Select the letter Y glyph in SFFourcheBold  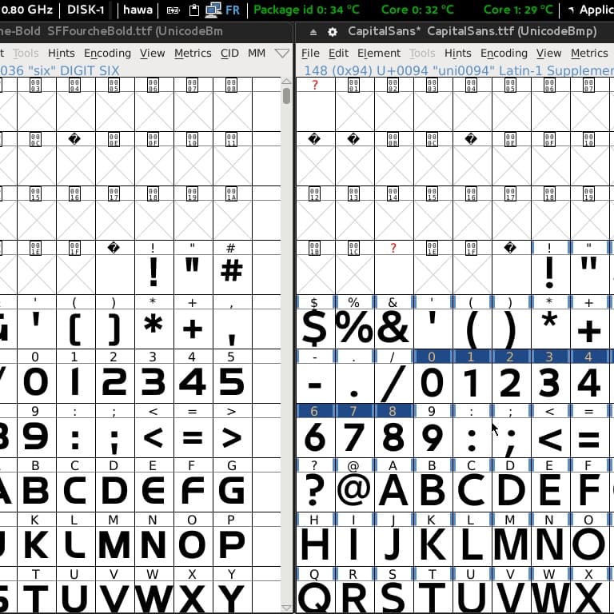point(232,598)
